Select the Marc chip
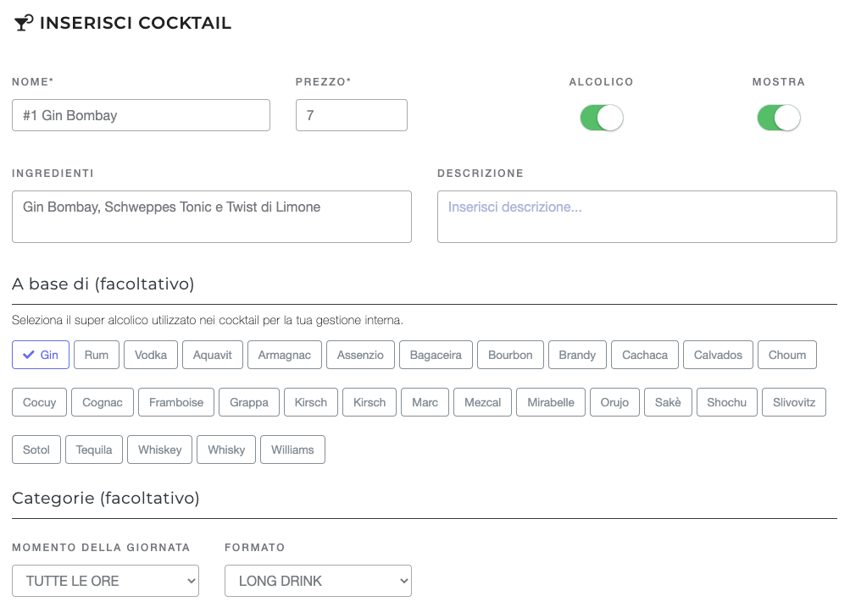850x607 pixels. [425, 402]
